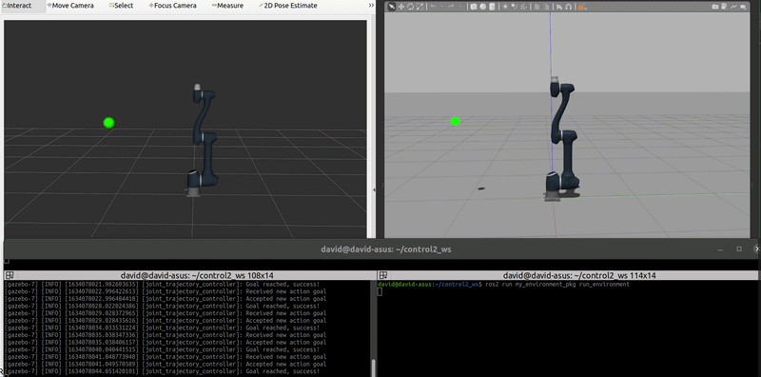Expand RViz toolbar overflow chevron
Screen dimensions: 761x377
click(371, 6)
